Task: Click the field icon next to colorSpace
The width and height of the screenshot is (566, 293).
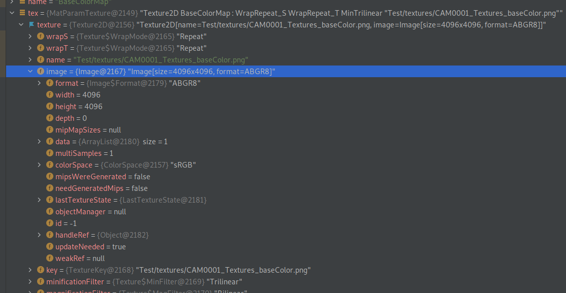Action: pyautogui.click(x=50, y=165)
